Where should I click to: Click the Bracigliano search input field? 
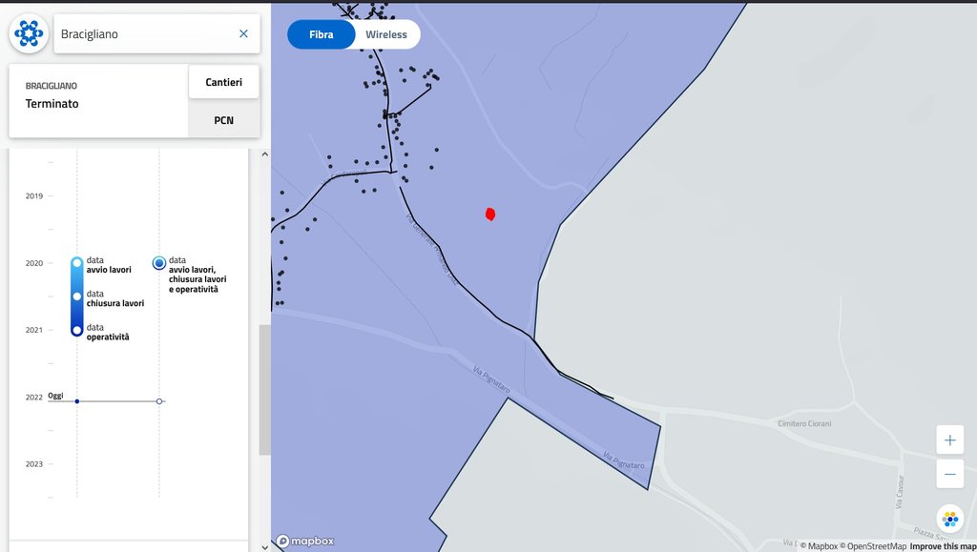pyautogui.click(x=148, y=34)
